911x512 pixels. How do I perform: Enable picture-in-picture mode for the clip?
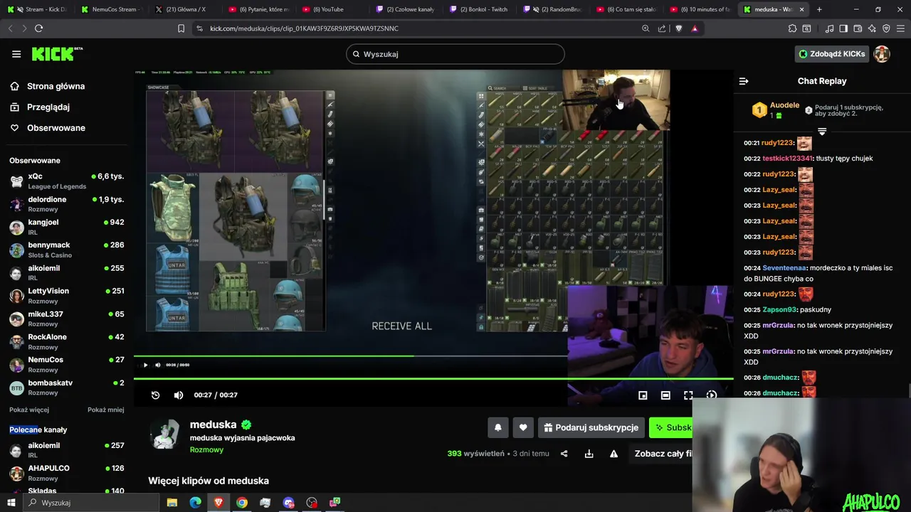pos(643,395)
